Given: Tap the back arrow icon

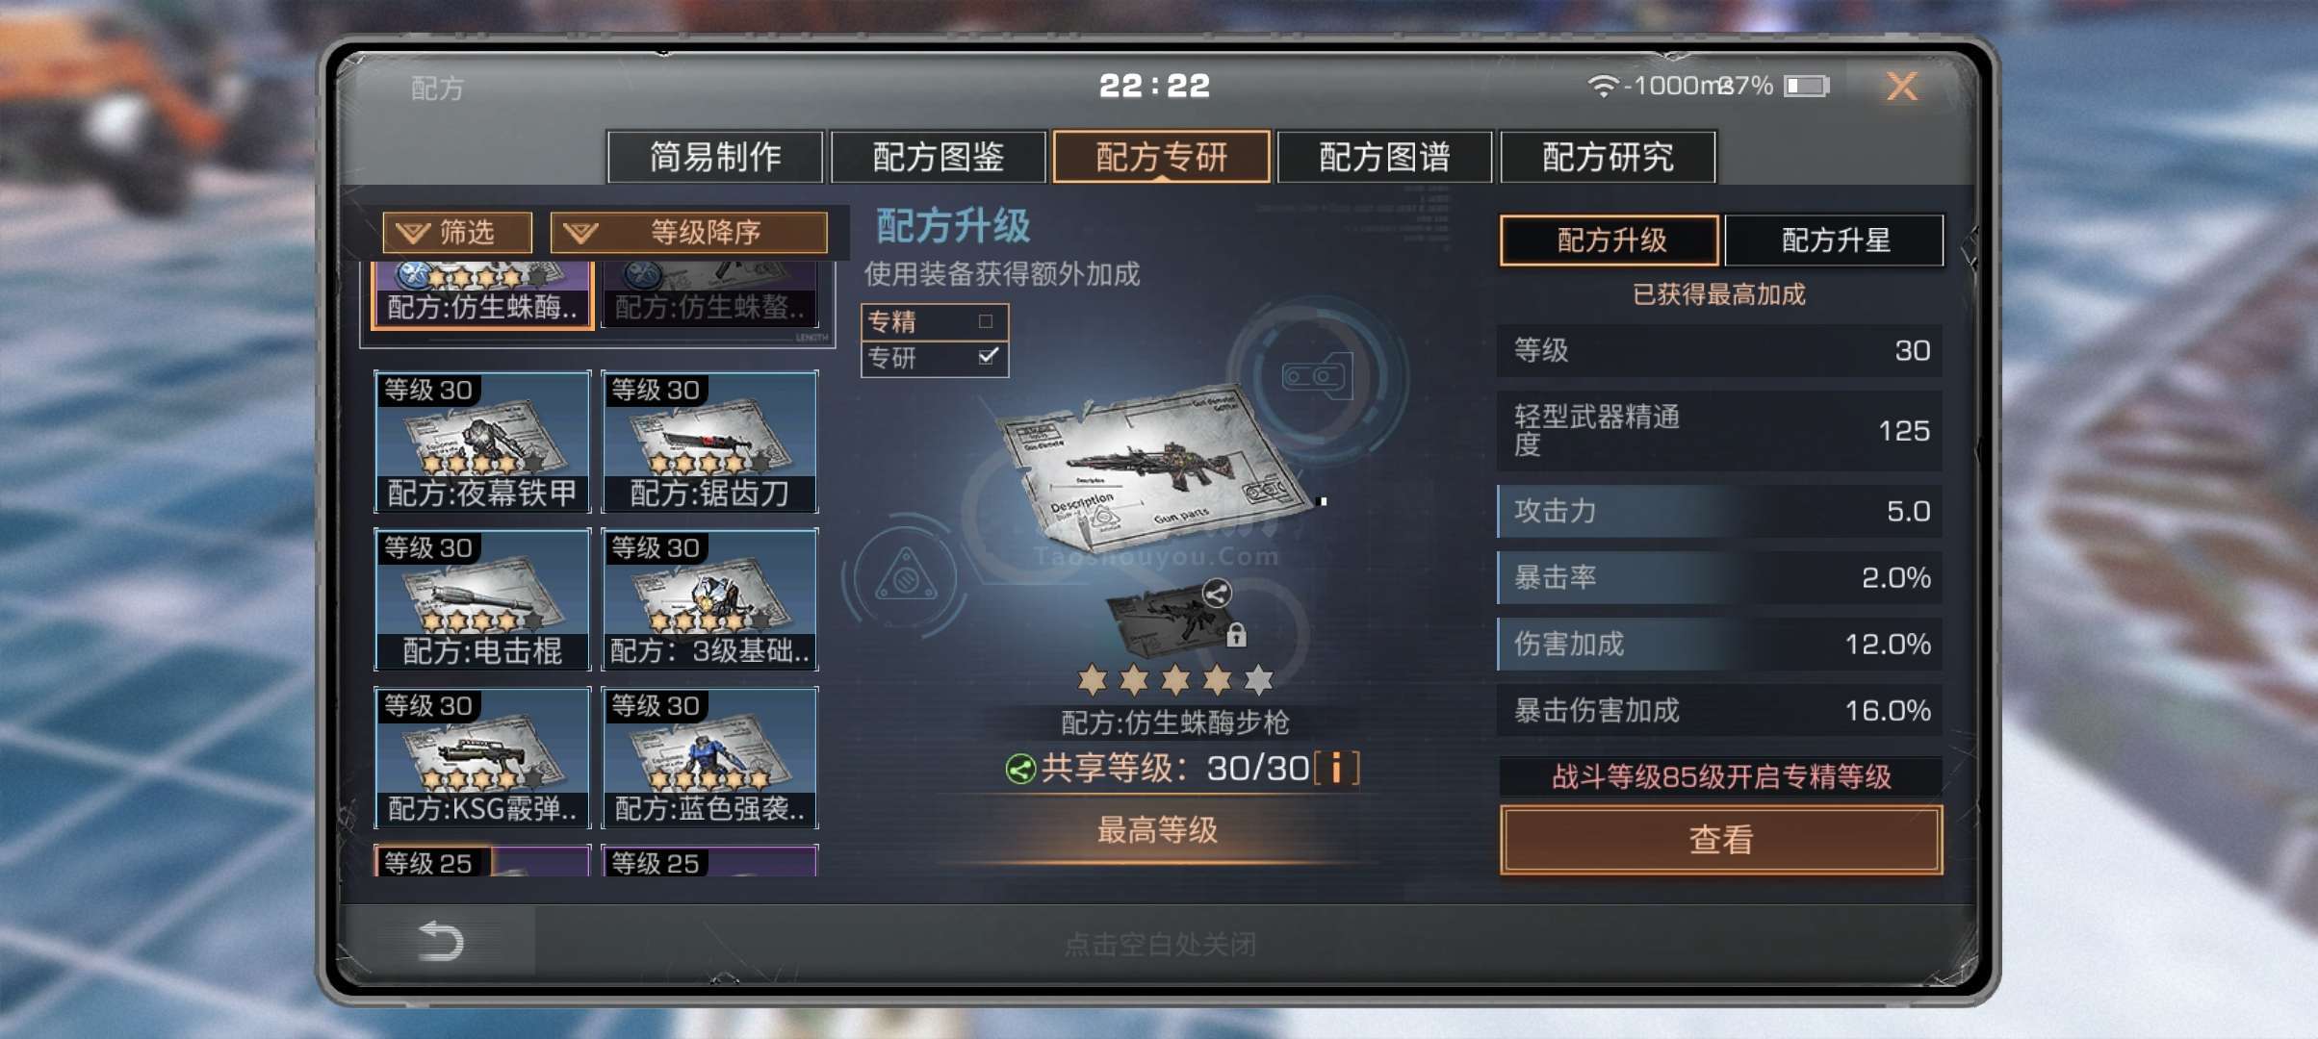Looking at the screenshot, I should (441, 941).
